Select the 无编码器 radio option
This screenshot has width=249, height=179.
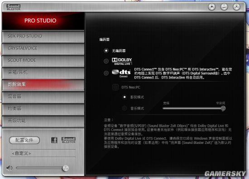click(x=106, y=50)
